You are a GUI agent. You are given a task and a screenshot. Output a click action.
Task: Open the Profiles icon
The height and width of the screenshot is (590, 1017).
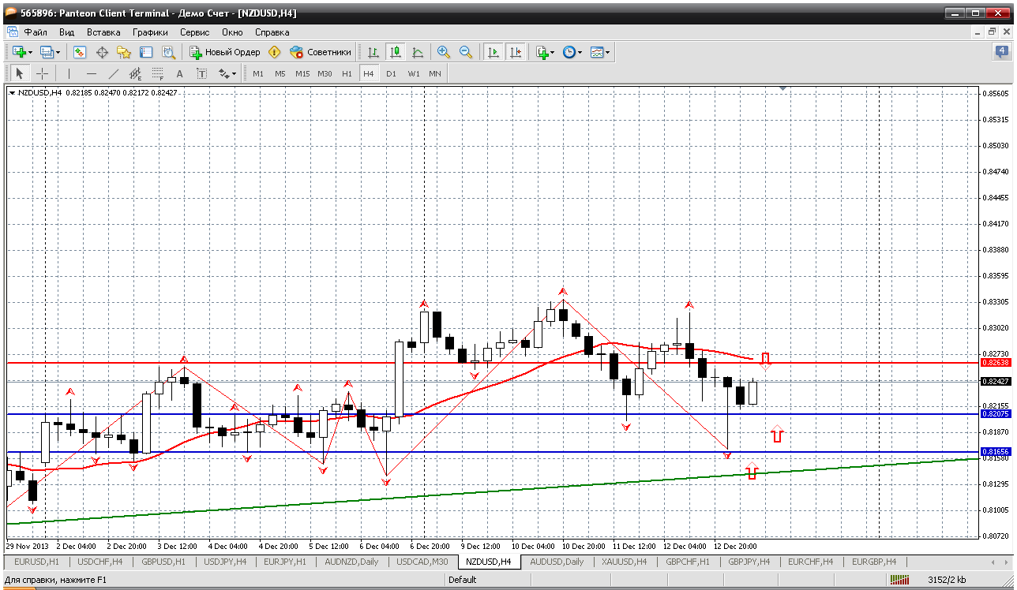pyautogui.click(x=49, y=52)
